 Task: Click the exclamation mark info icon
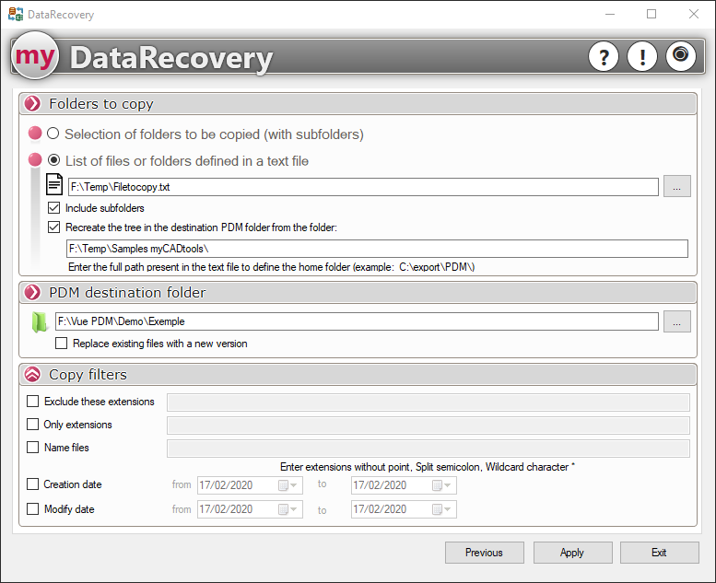641,57
